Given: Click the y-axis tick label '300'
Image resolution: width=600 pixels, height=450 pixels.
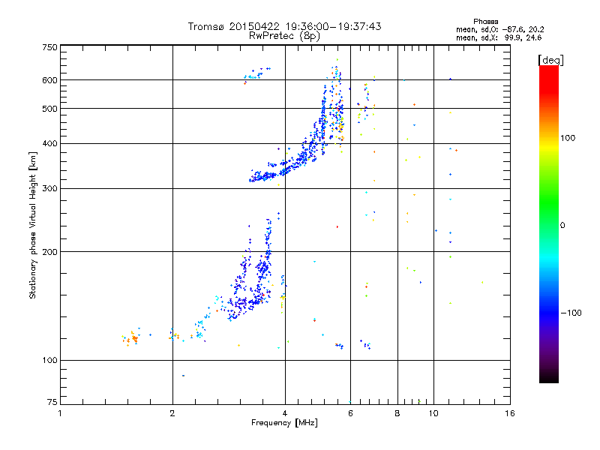Looking at the screenshot, I should [x=49, y=189].
